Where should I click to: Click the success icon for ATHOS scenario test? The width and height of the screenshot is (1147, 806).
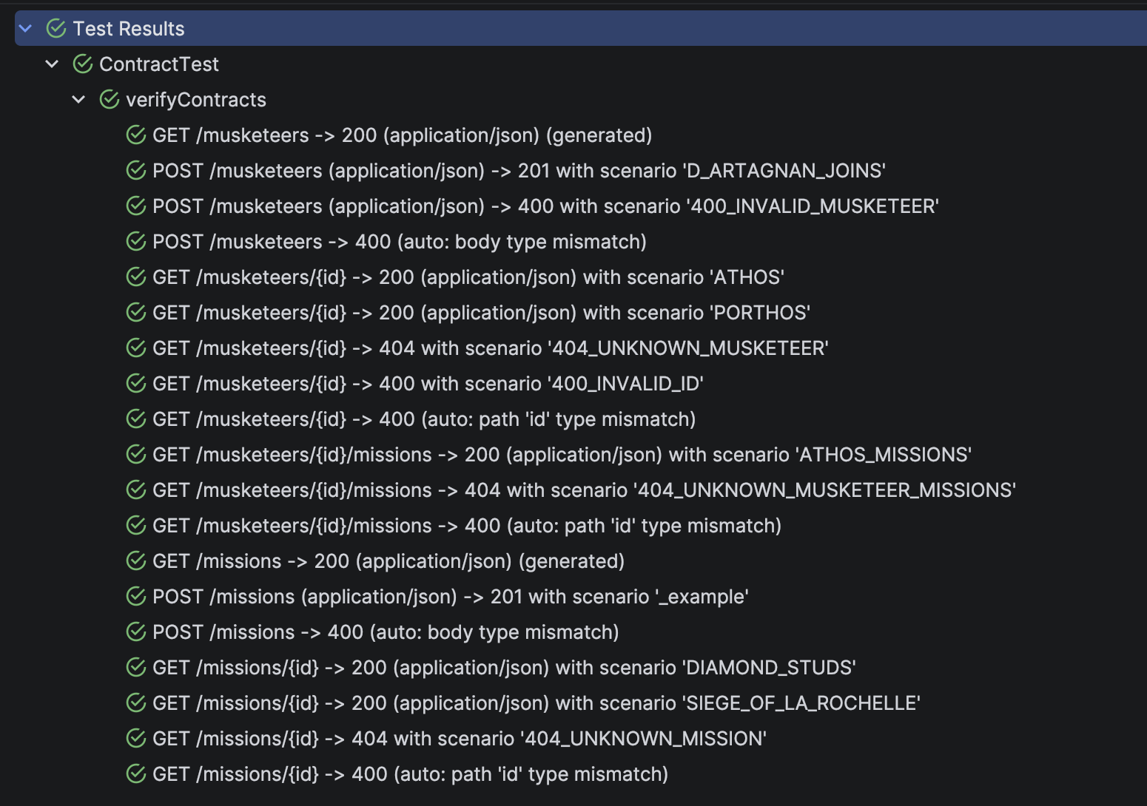tap(136, 277)
